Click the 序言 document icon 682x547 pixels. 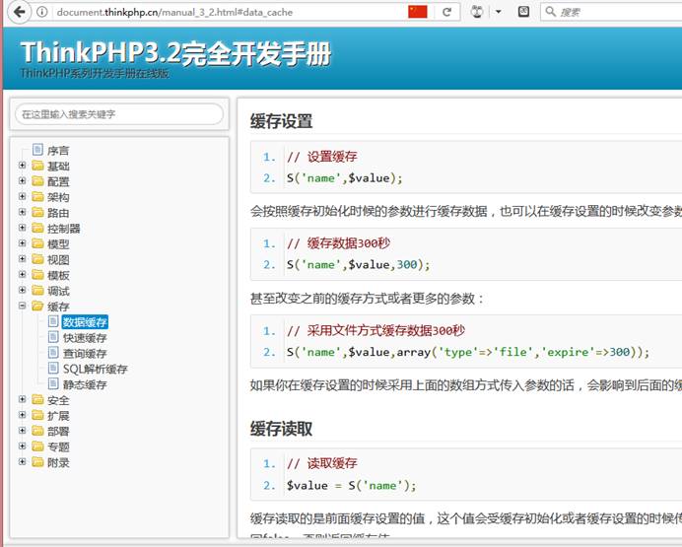click(37, 150)
